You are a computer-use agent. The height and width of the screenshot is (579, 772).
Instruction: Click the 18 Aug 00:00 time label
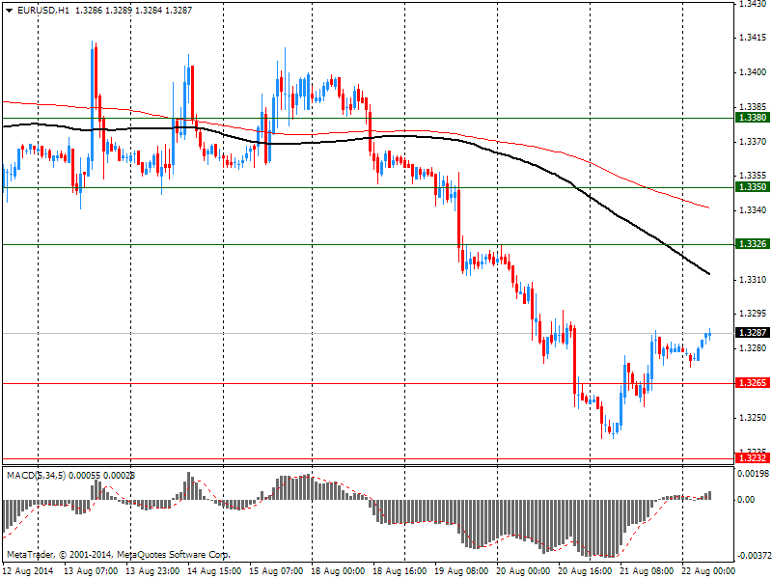[x=339, y=571]
